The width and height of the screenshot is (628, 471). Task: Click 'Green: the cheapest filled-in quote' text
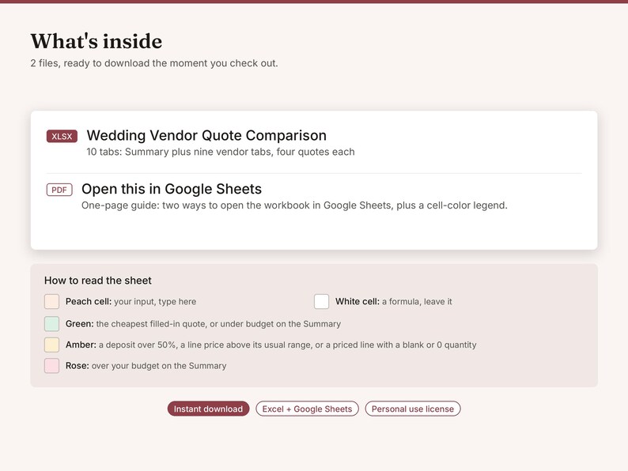click(203, 324)
